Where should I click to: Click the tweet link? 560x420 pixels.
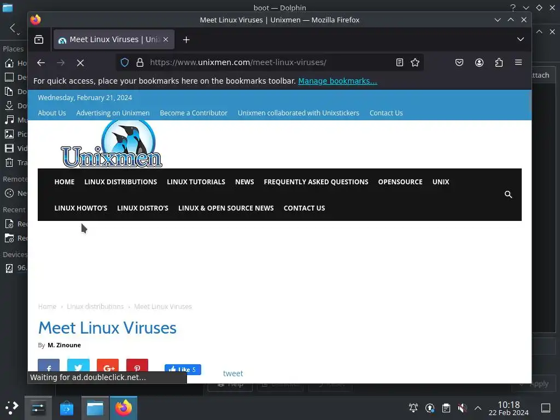coord(233,374)
